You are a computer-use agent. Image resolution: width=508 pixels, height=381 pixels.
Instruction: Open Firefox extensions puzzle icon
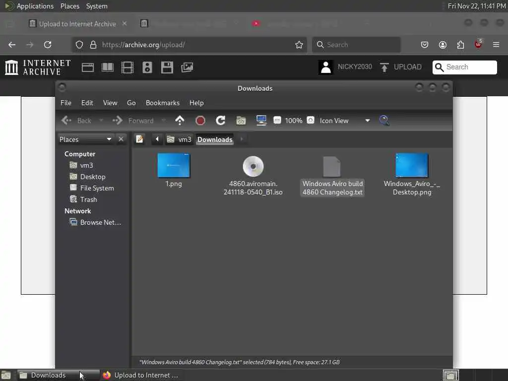point(460,45)
